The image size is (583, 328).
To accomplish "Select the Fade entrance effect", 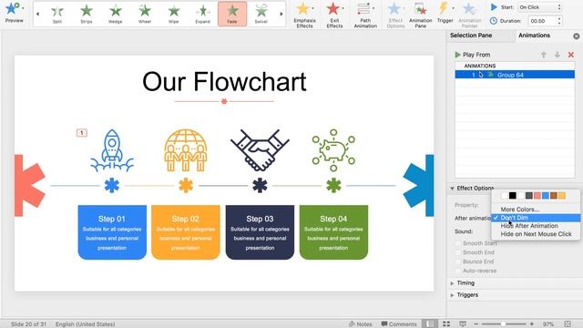I will tap(232, 14).
